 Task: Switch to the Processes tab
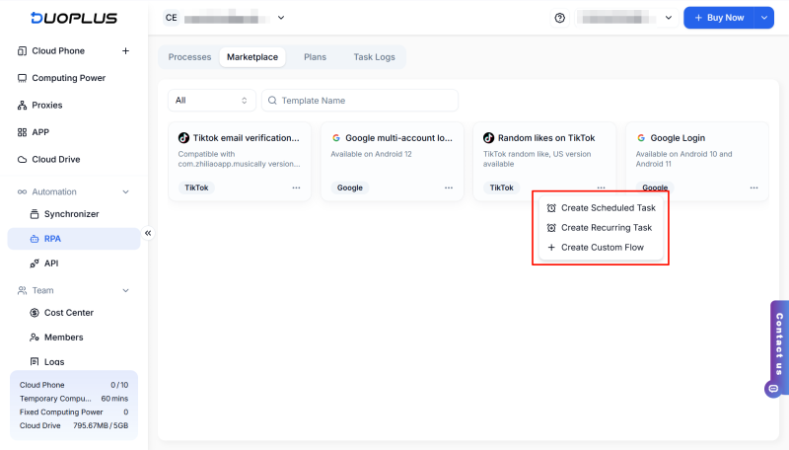coord(189,57)
